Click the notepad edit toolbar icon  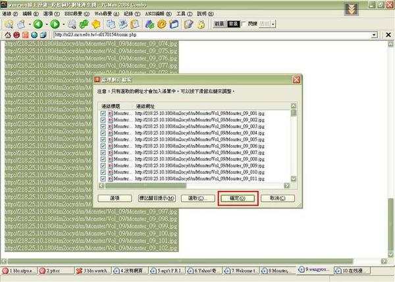pyautogui.click(x=188, y=24)
